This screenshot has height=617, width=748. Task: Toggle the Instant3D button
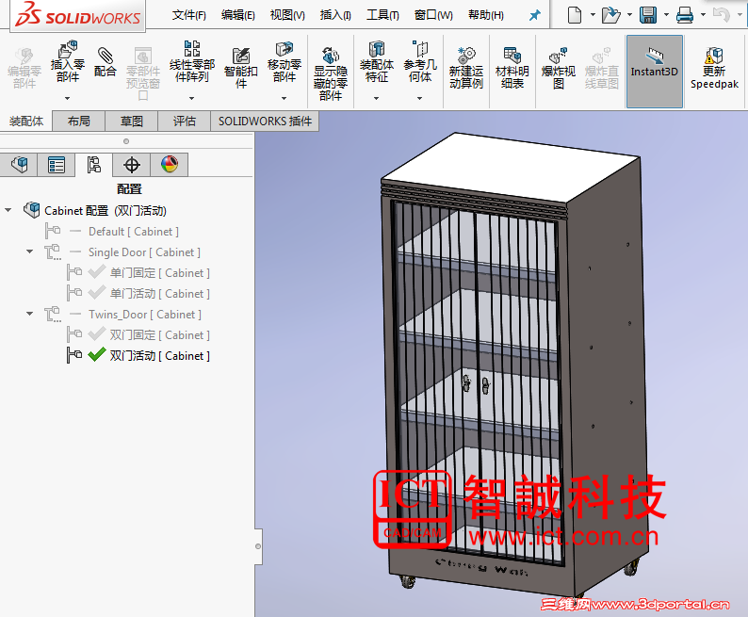(x=655, y=71)
